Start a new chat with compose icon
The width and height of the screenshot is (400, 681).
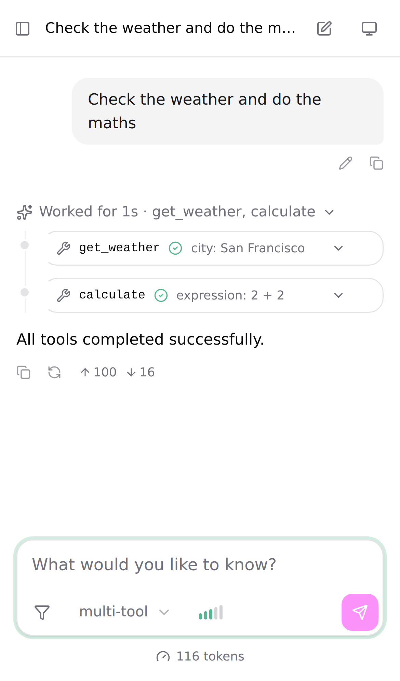(x=324, y=28)
